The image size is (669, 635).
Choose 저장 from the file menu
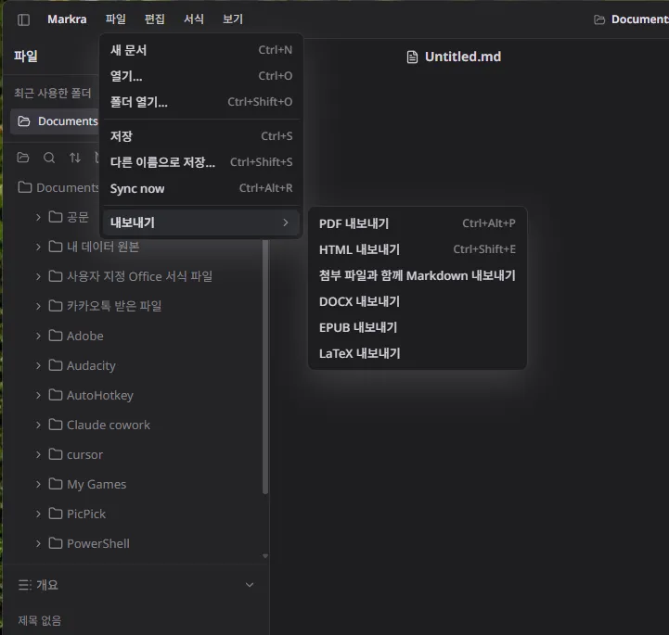click(201, 136)
